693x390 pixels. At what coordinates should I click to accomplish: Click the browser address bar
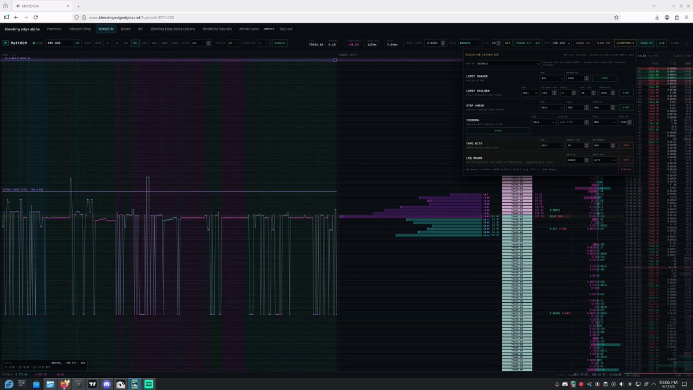(346, 17)
